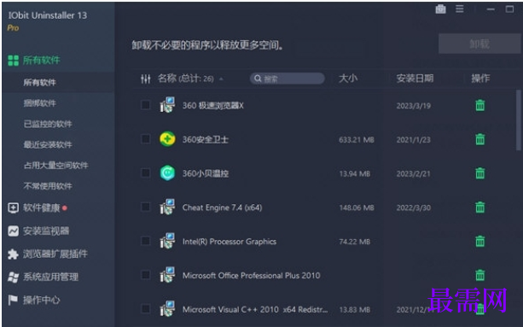Check the box for 360 极速浏览器X
The width and height of the screenshot is (523, 327).
point(145,105)
